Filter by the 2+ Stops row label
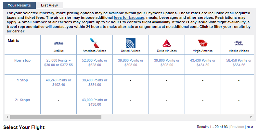258x130 pixels. (x=22, y=100)
